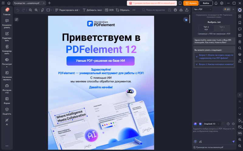243x151 pixels.
Task: Go to the next page down arrow
Action: point(240,114)
